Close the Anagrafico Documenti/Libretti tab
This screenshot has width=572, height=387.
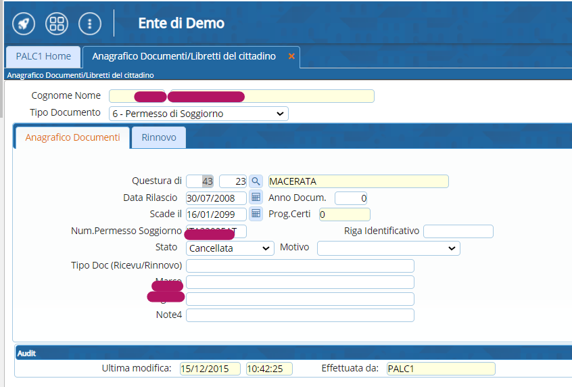tap(291, 57)
